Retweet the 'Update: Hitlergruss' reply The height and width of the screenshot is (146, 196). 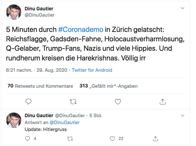(70, 138)
